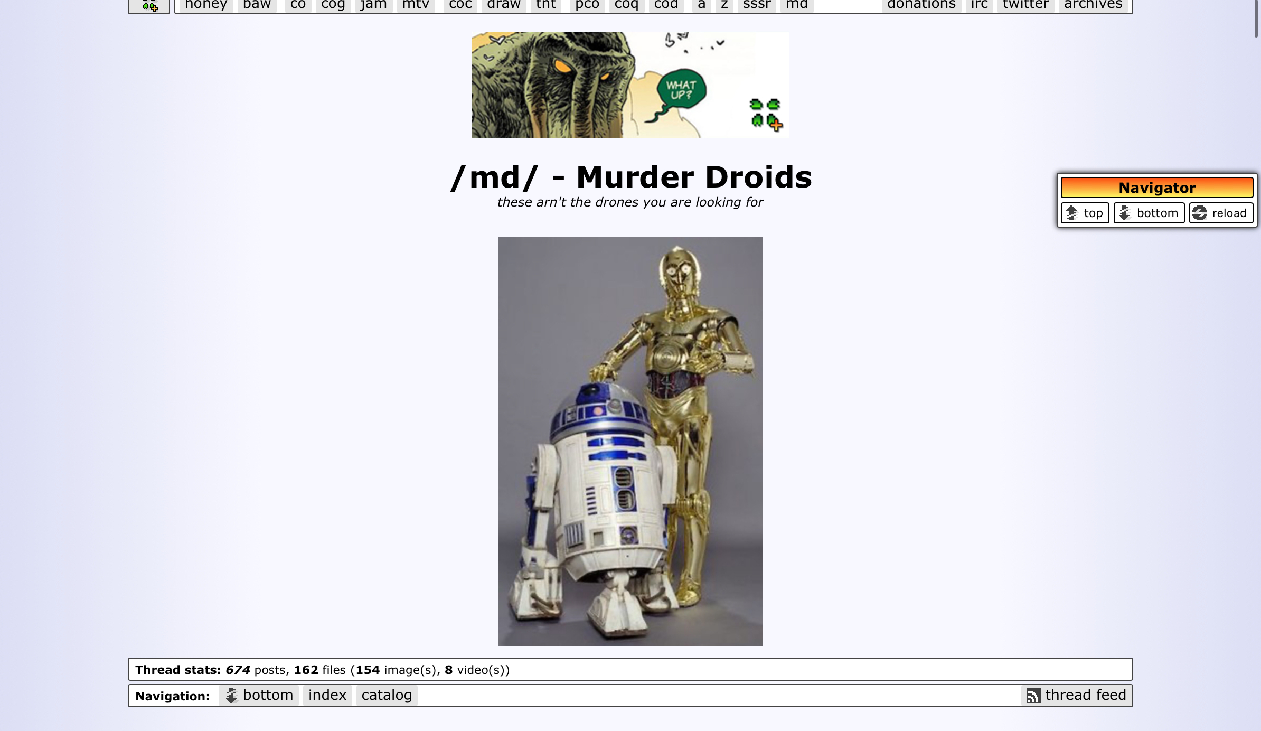Click the thread feed RSS icon

pos(1033,696)
